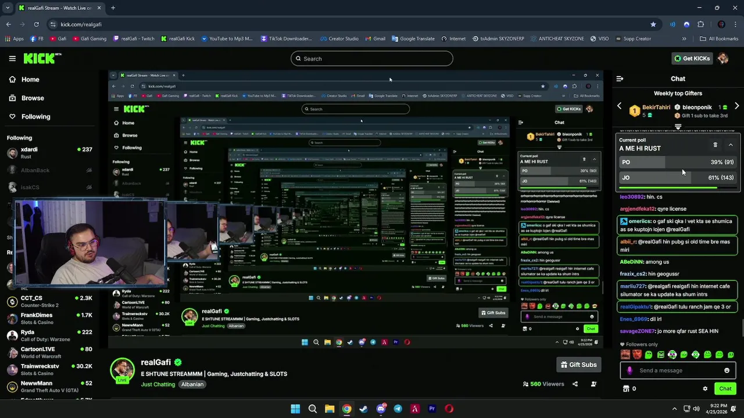Send message with the green Chat button
The image size is (744, 418).
pos(725,389)
